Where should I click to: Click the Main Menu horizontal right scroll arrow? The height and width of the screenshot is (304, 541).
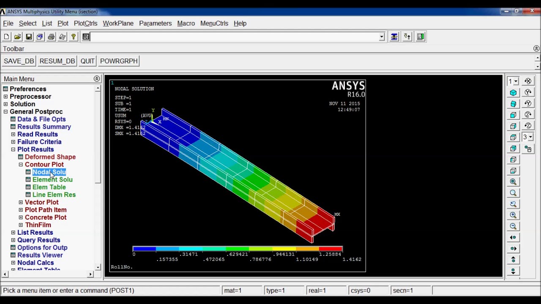[90, 274]
